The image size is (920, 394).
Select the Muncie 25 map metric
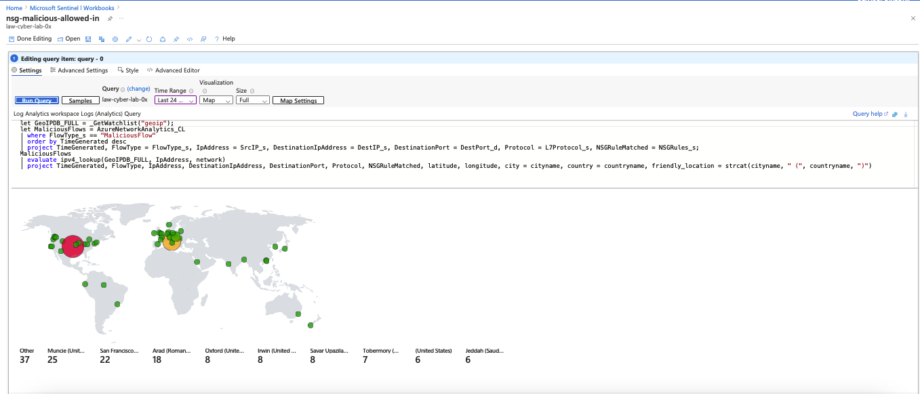tap(66, 355)
